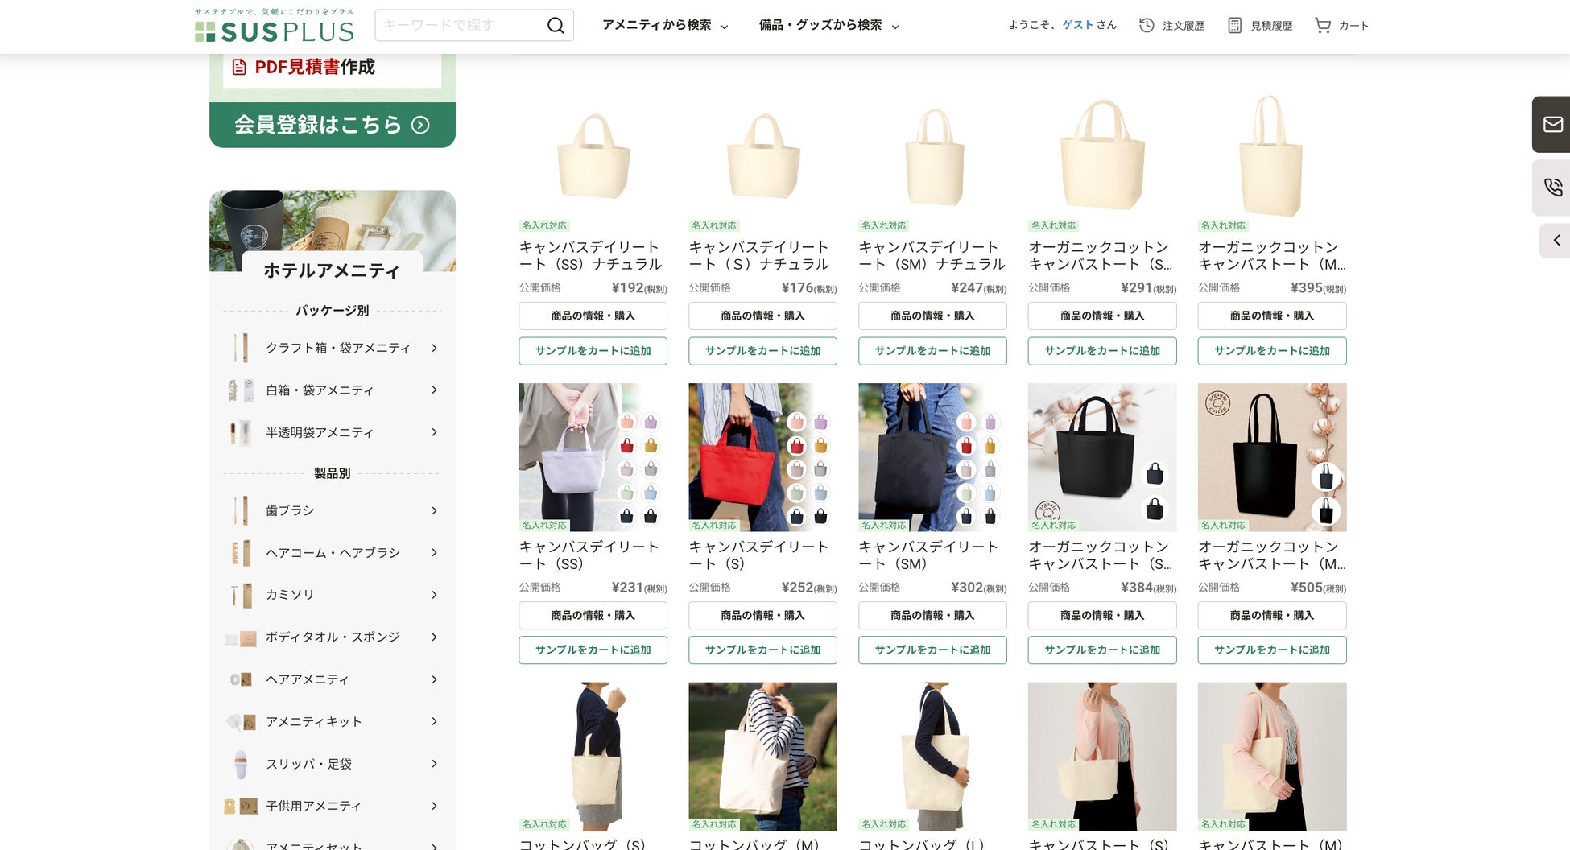Open コットンバッグ(M) product thumbnail

[762, 757]
